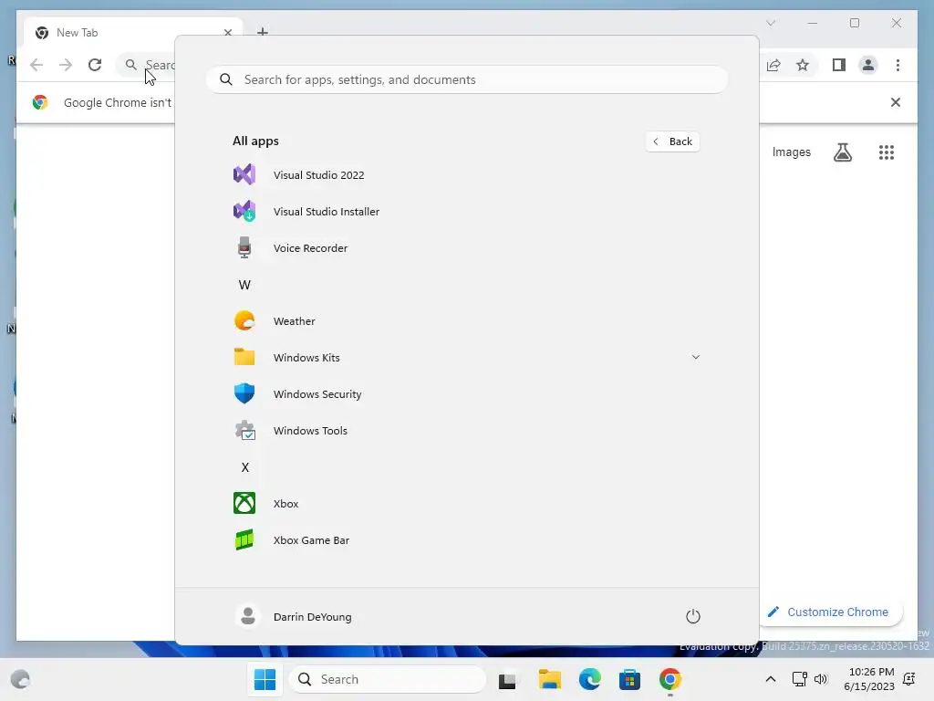Open Windows Tools app

(466, 431)
